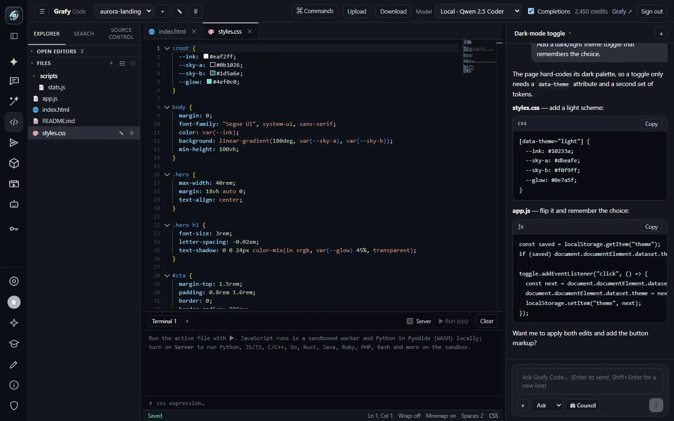The image size is (674, 421).
Task: Open the video clapper icon in the left rail
Action: click(x=14, y=184)
